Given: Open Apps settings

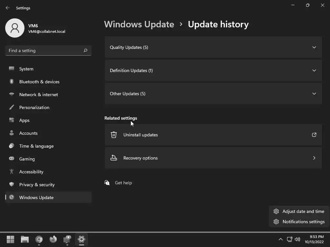Looking at the screenshot, I should point(48,120).
